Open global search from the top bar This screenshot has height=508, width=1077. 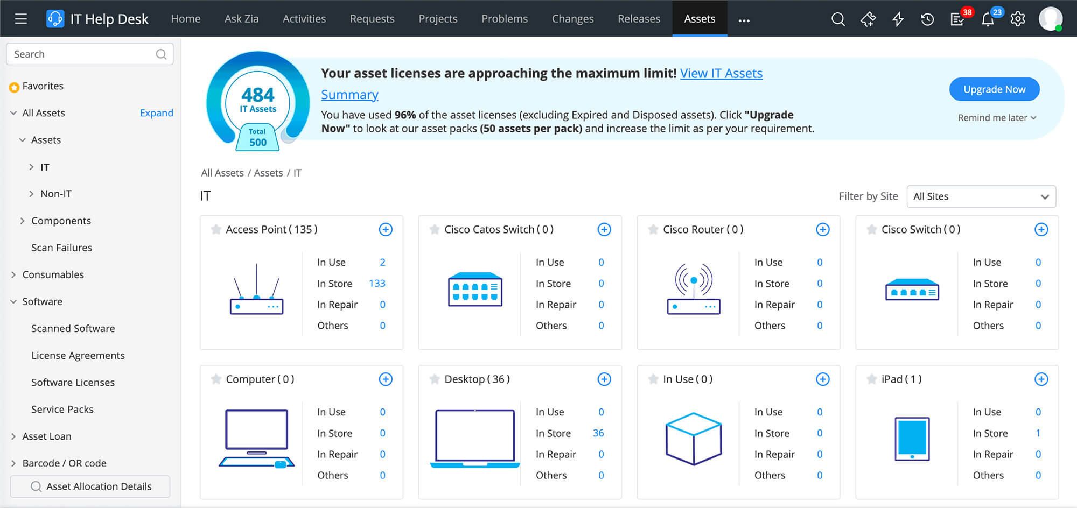[838, 19]
